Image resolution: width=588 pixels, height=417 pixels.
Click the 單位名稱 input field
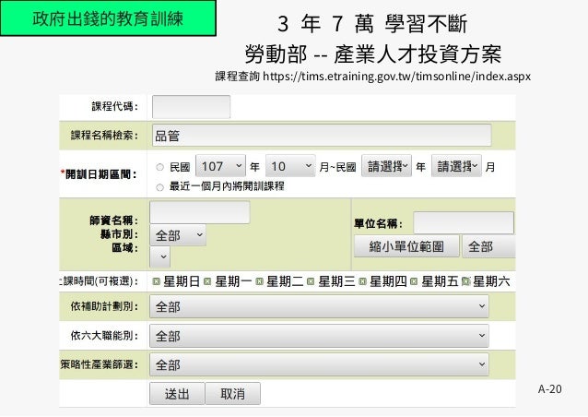pyautogui.click(x=464, y=223)
